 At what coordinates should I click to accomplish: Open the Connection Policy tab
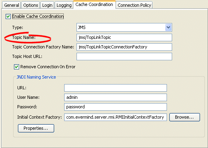click(134, 5)
